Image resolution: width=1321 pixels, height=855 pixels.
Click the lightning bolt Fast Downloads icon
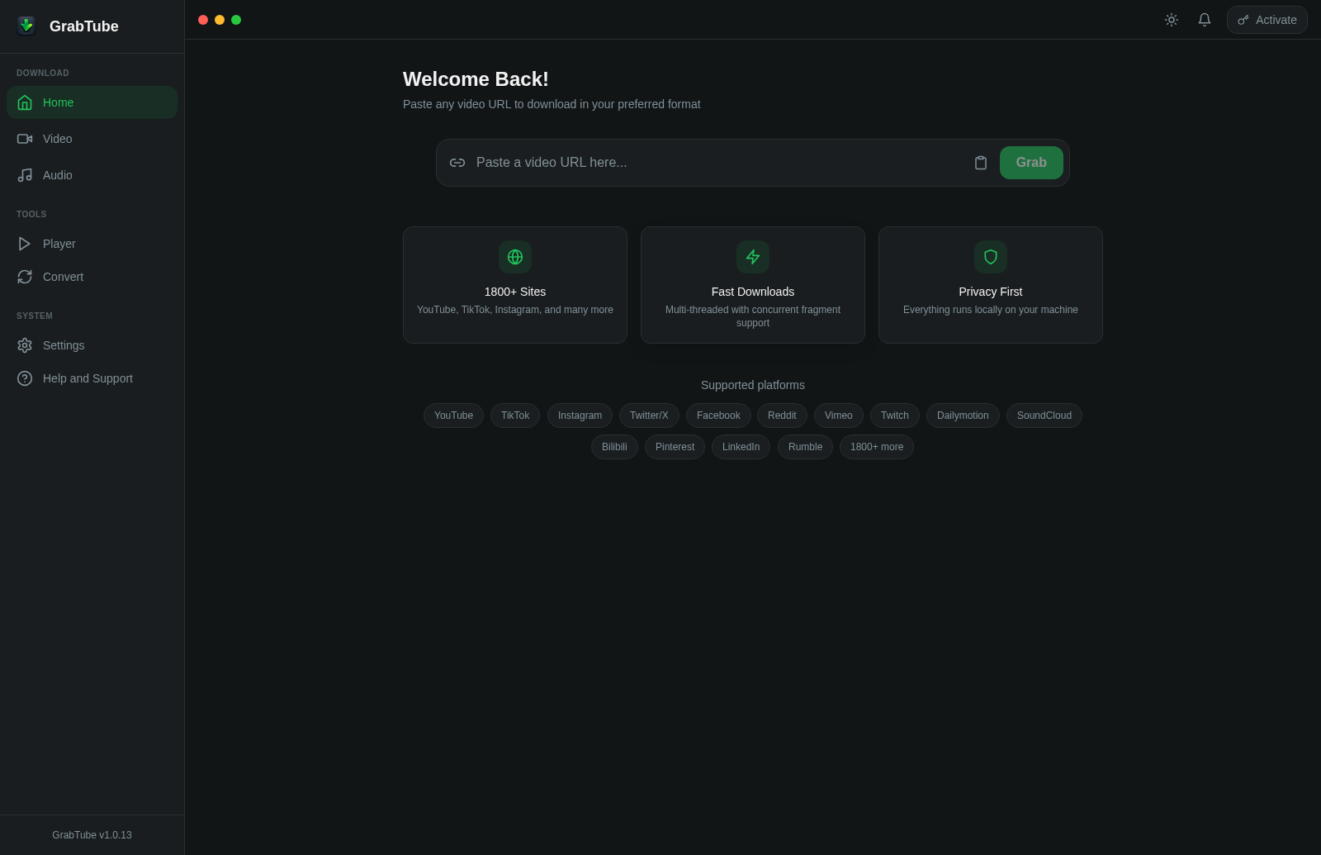753,257
